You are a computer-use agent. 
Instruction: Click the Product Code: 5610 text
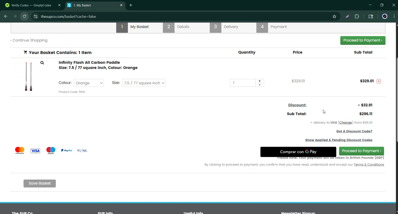coord(72,92)
